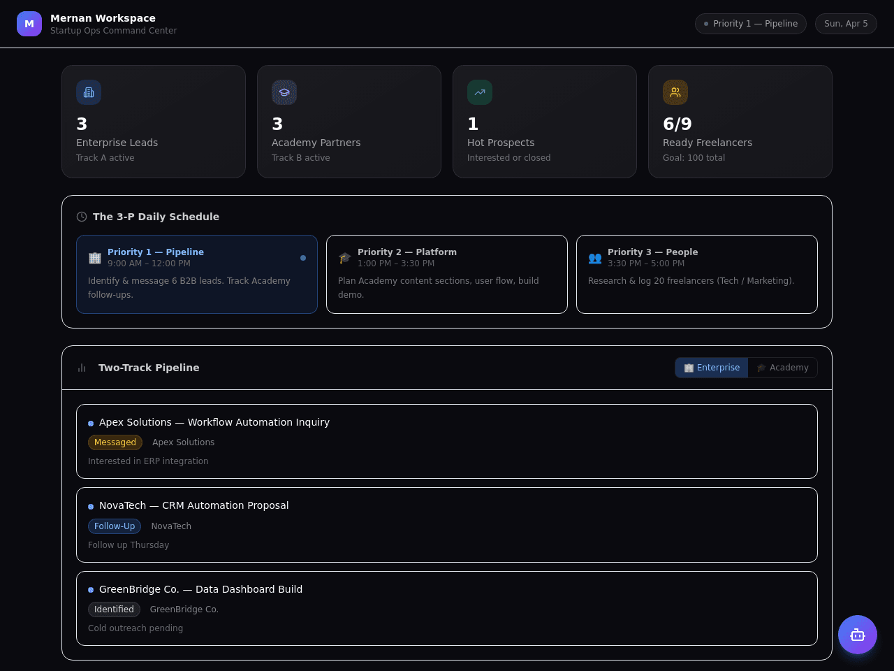Click the 'Two-Track Pipeline' heading
894x671 pixels.
point(149,368)
